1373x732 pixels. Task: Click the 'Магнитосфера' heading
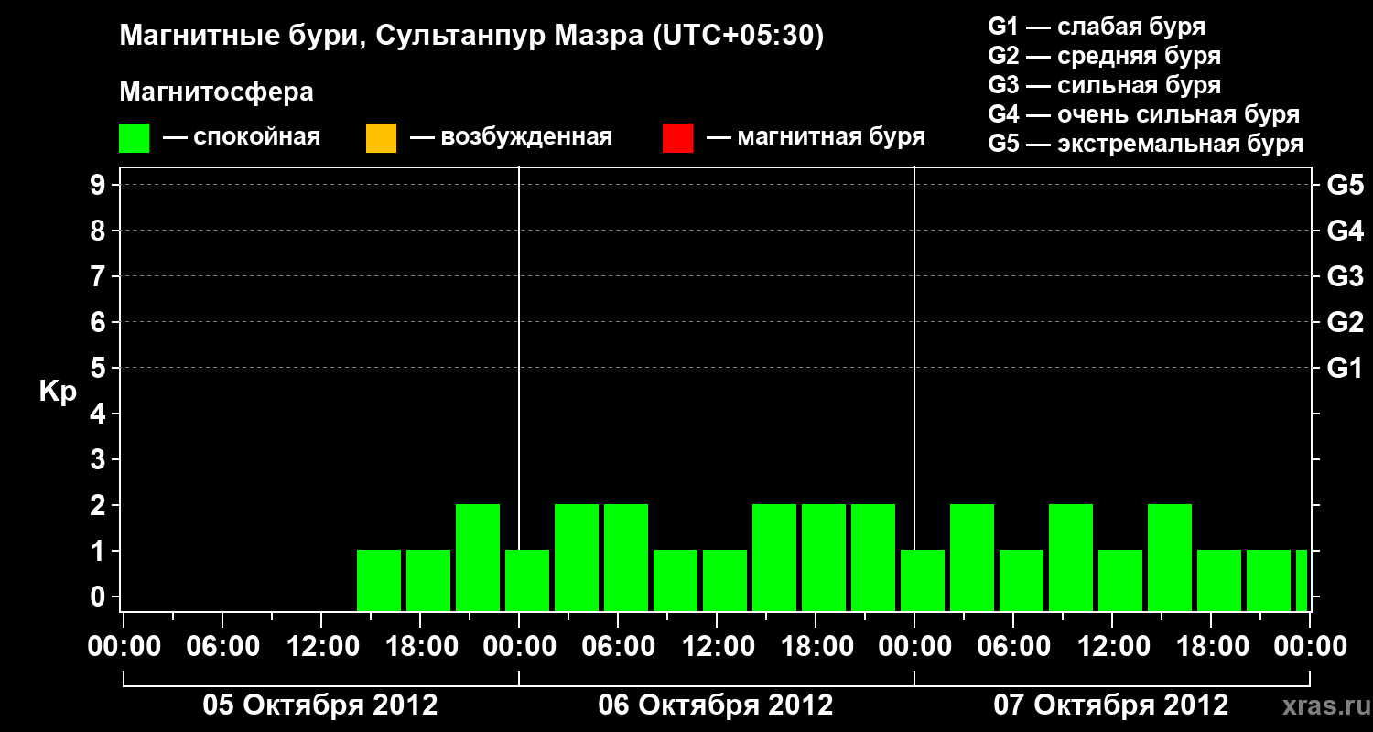point(217,92)
